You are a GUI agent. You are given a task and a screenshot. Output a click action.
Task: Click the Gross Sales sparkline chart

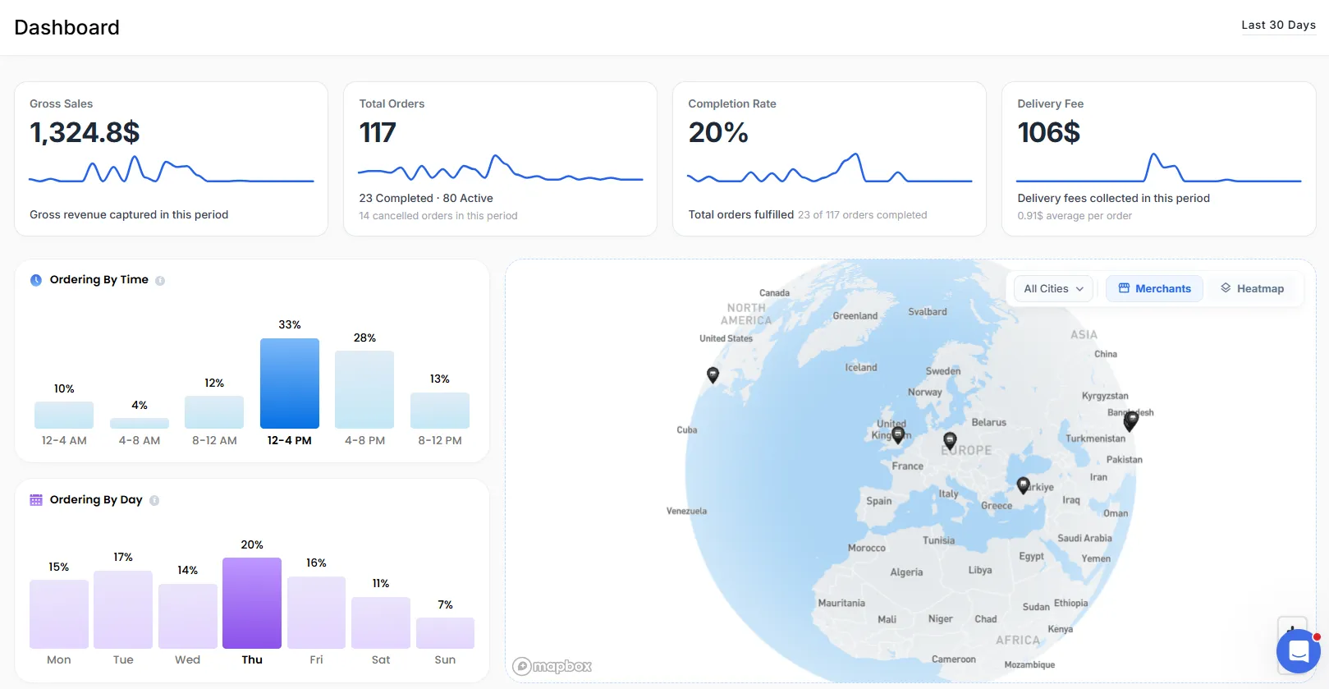pos(172,170)
